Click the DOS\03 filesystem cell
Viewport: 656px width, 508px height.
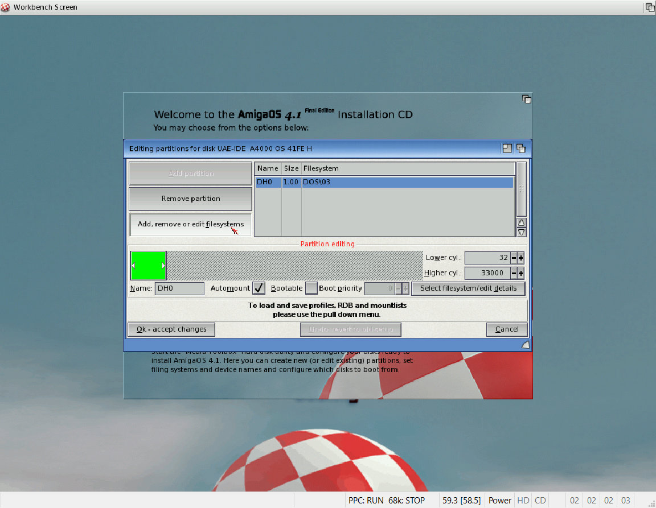316,182
